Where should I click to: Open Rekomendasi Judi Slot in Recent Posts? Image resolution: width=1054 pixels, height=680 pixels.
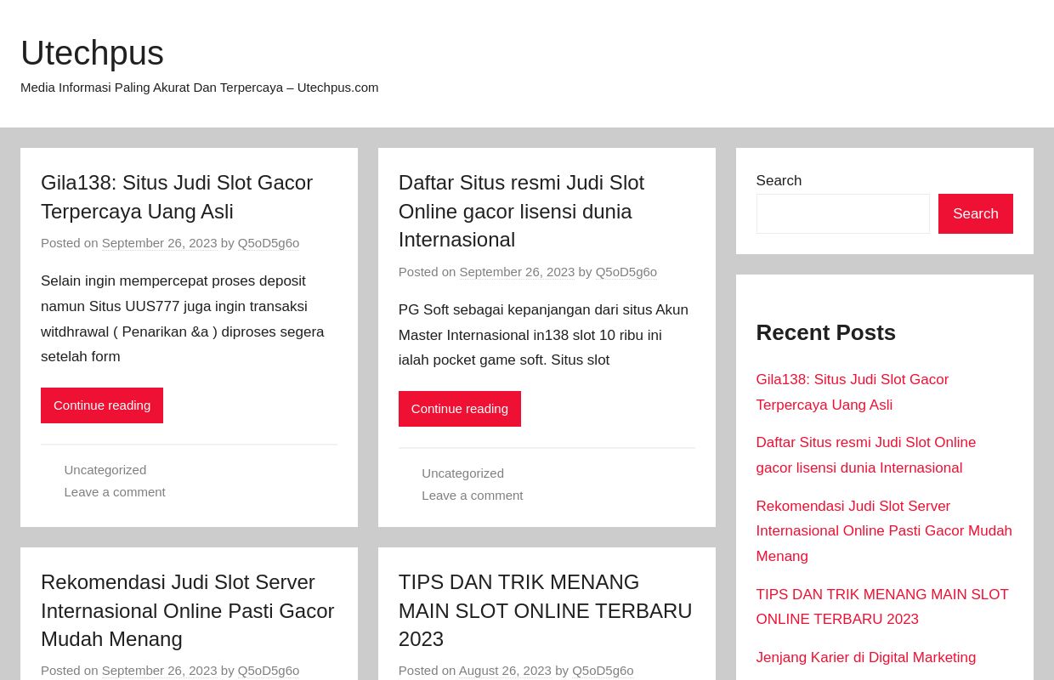tap(883, 530)
